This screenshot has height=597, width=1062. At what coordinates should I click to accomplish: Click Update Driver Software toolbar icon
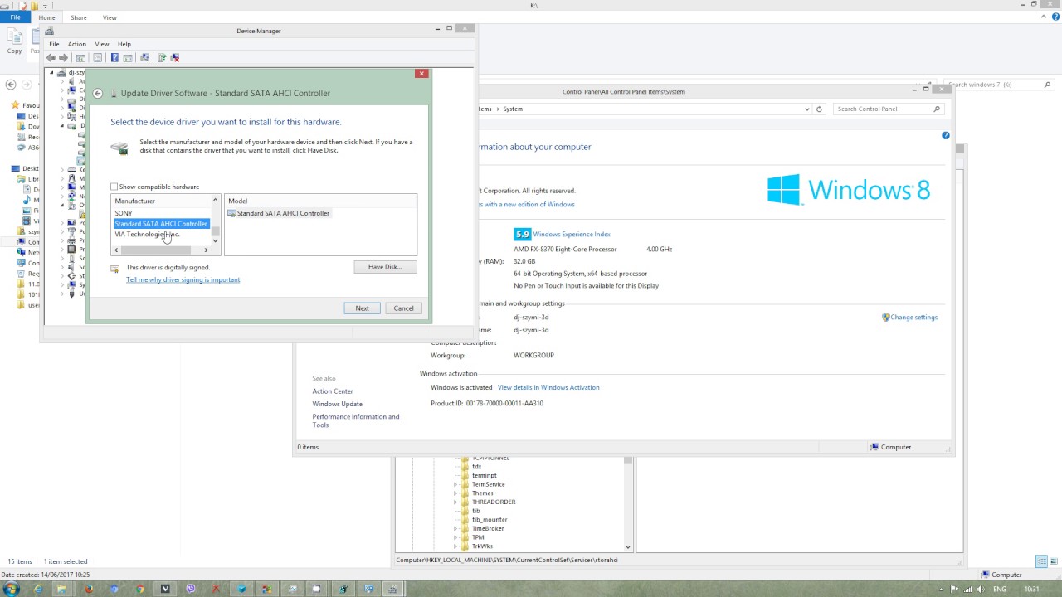[x=162, y=58]
